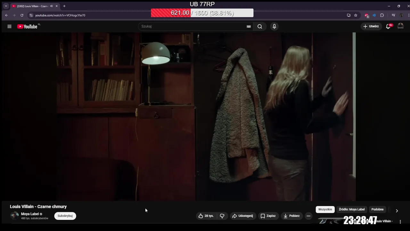Mute the tab via speaker icon
Image resolution: width=410 pixels, height=231 pixels.
tap(51, 6)
